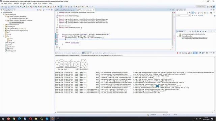
Task: Click Firefox icon in Windows taskbar
Action: (x=8, y=119)
